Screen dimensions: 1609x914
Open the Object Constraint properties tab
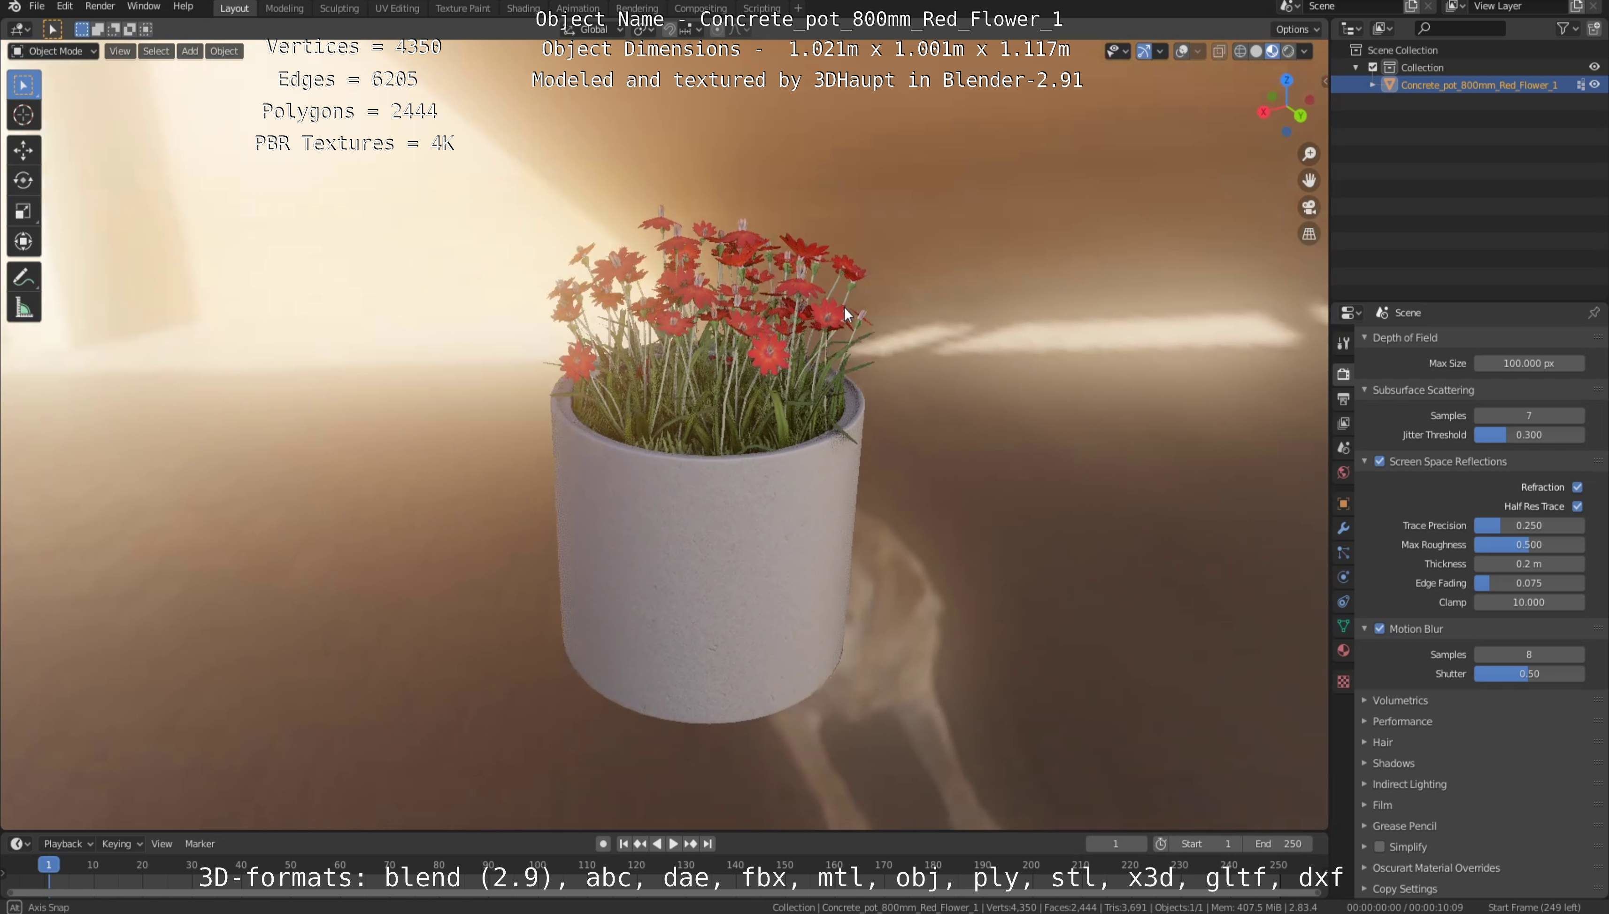(x=1343, y=601)
